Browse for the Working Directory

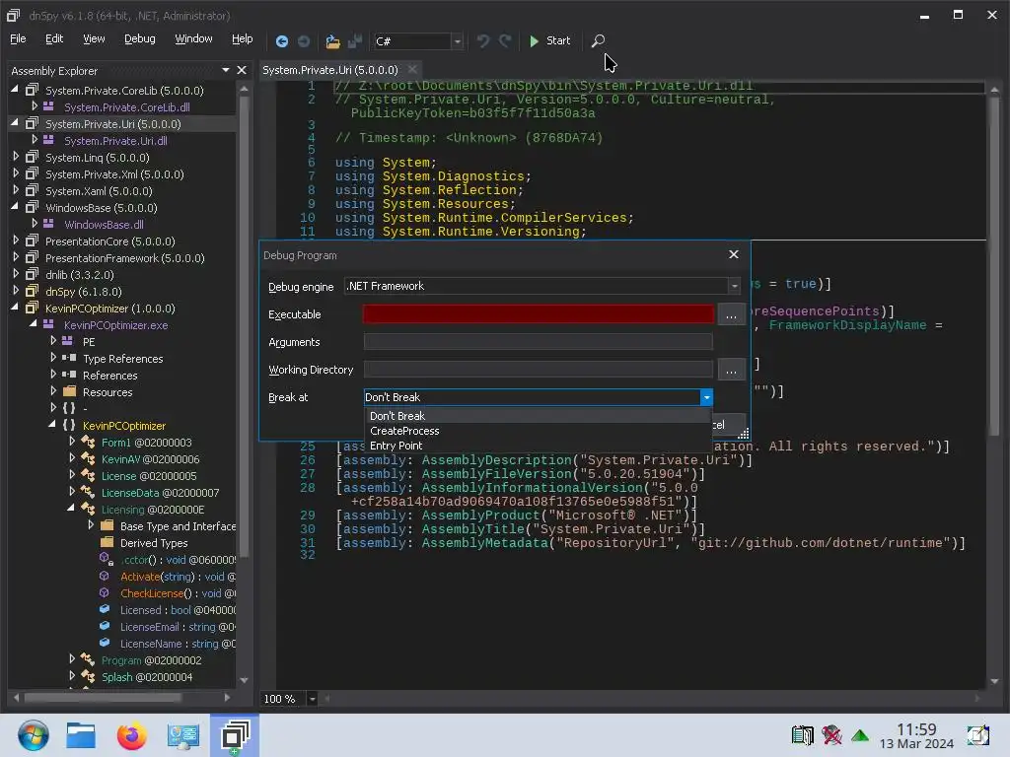731,371
